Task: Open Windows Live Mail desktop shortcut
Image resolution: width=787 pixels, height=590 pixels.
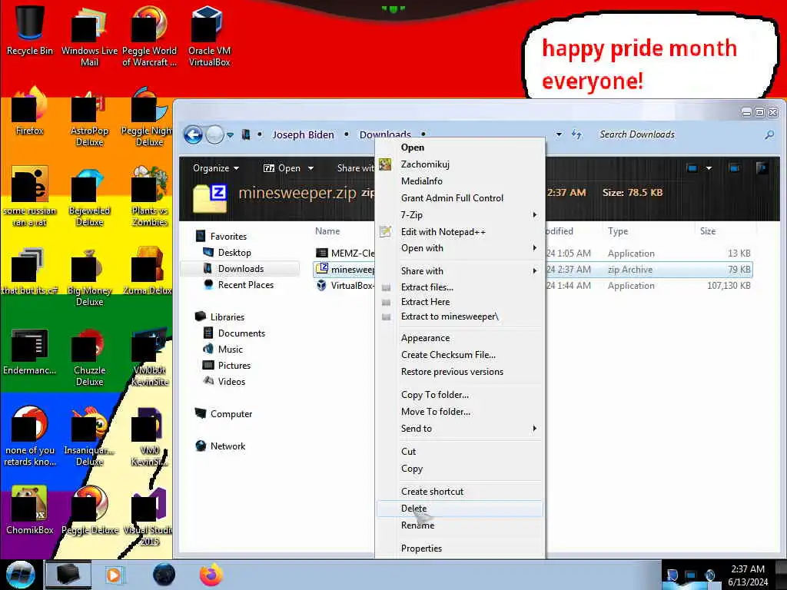Action: (x=89, y=36)
